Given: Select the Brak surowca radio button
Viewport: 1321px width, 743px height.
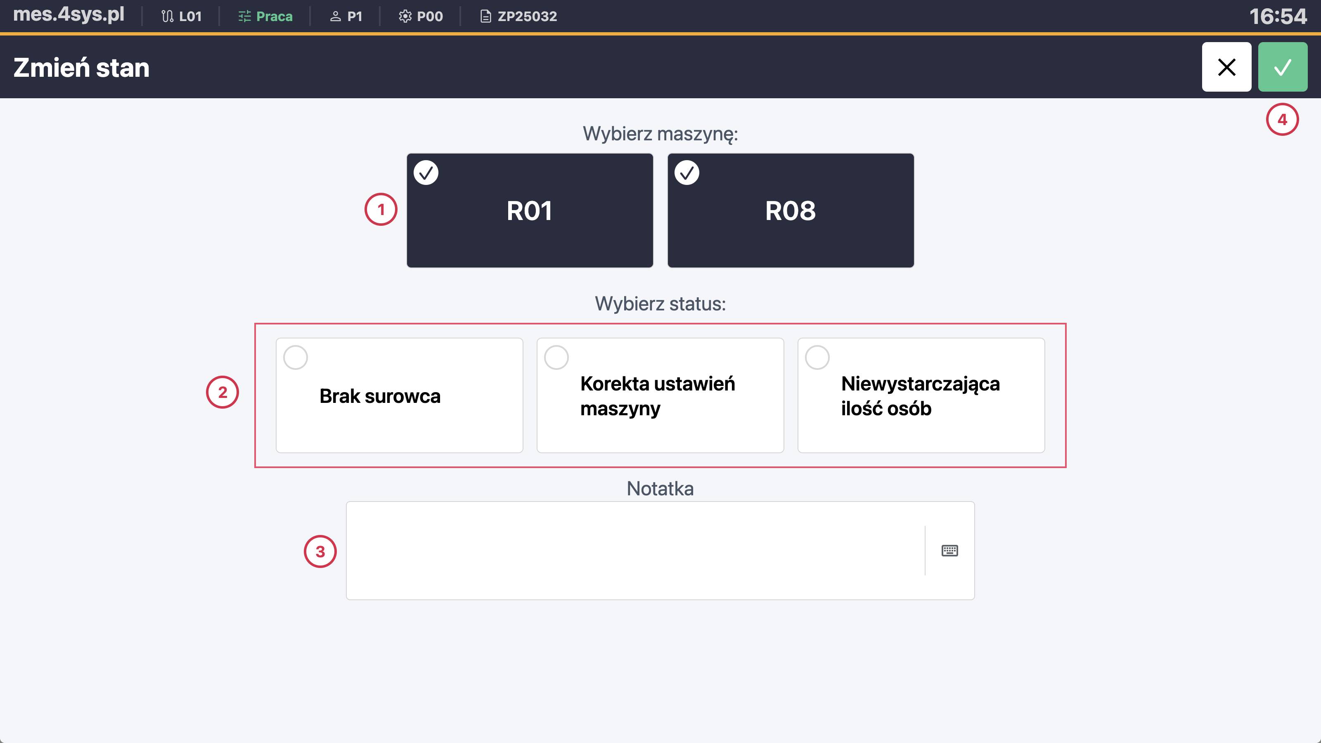Looking at the screenshot, I should coord(296,357).
